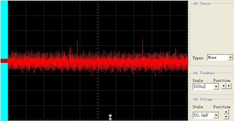Click the Voltage 'Position' label
The height and width of the screenshot is (121, 234).
pos(222,107)
